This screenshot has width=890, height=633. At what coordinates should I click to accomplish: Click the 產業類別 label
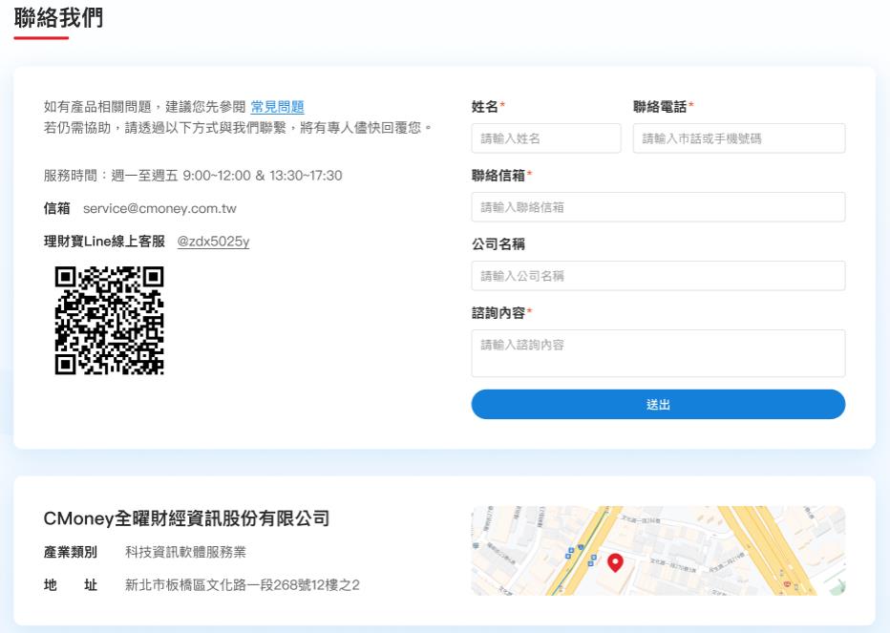click(x=71, y=552)
